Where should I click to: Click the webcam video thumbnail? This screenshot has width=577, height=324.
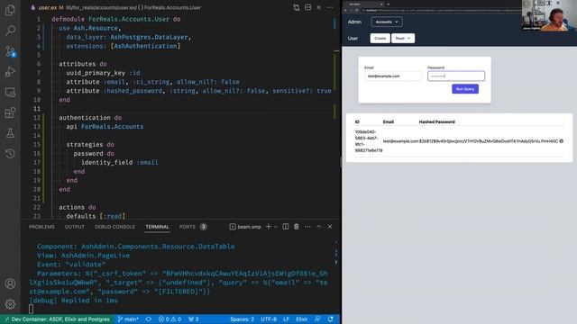[549, 15]
